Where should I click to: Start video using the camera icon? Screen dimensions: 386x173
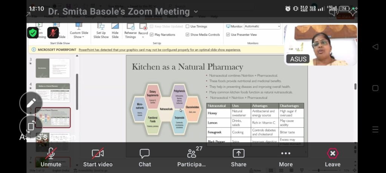(x=98, y=157)
